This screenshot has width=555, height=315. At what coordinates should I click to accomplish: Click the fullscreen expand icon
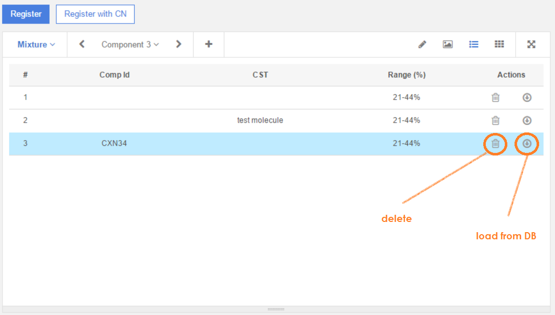[531, 44]
